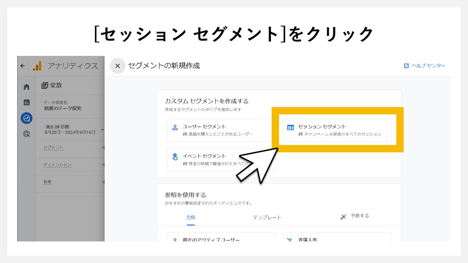The width and height of the screenshot is (468, 263).
Task: Click the user icon on ユーザーセグメント card
Action: pos(175,127)
